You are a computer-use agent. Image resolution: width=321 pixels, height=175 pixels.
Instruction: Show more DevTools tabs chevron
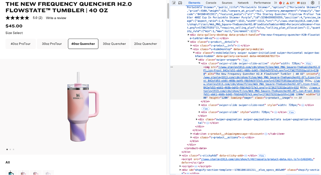(x=275, y=3)
